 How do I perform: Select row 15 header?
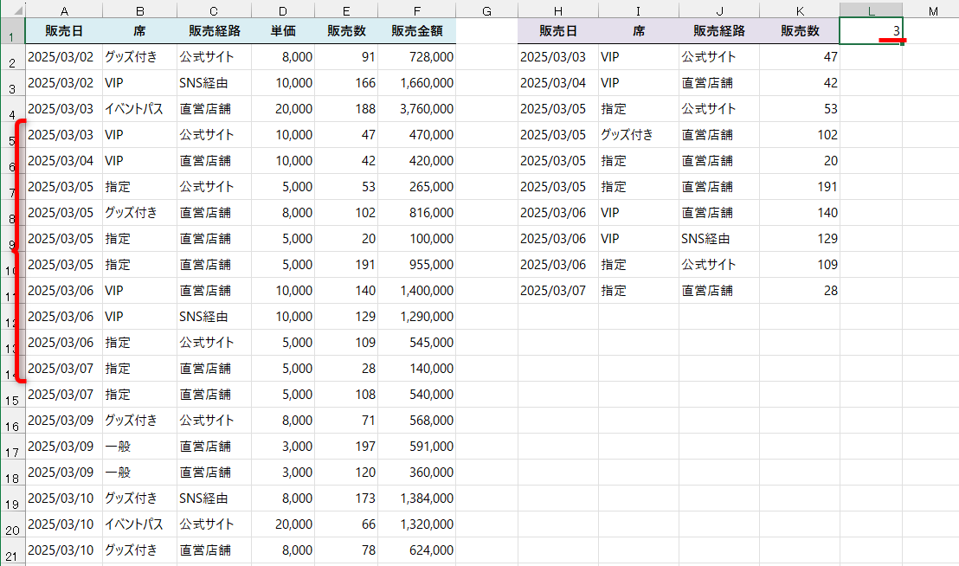pyautogui.click(x=12, y=396)
